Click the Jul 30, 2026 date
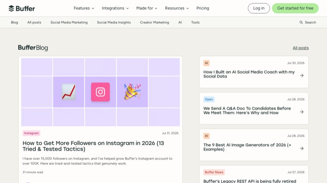327x183 pixels. pyautogui.click(x=296, y=63)
